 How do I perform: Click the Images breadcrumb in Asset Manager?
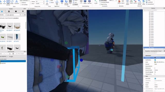(11, 56)
